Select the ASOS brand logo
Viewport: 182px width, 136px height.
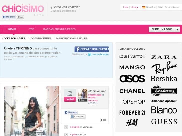coord(132,79)
